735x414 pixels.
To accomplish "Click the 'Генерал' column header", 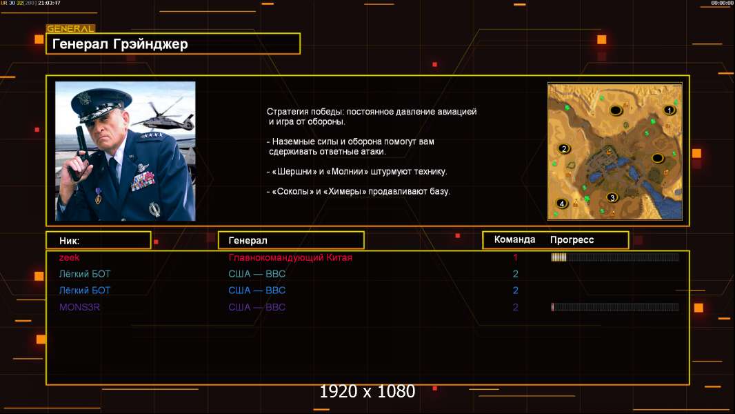I will tap(248, 241).
